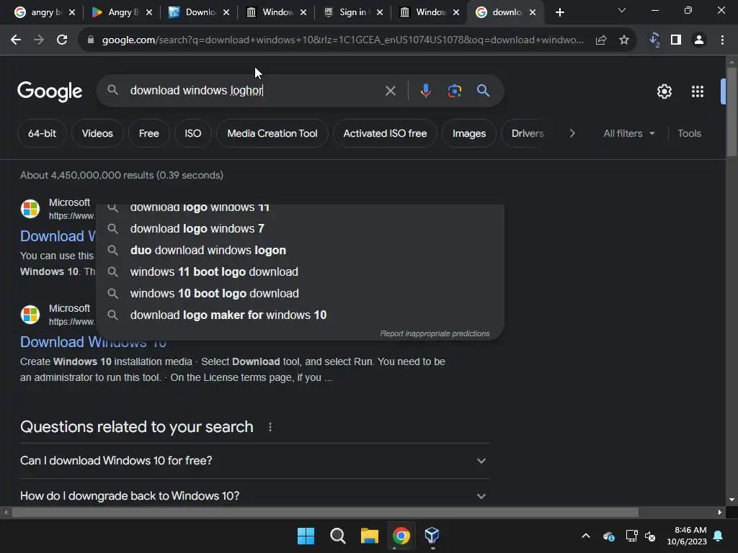Click into the Google search field
This screenshot has width=738, height=553.
click(x=254, y=90)
